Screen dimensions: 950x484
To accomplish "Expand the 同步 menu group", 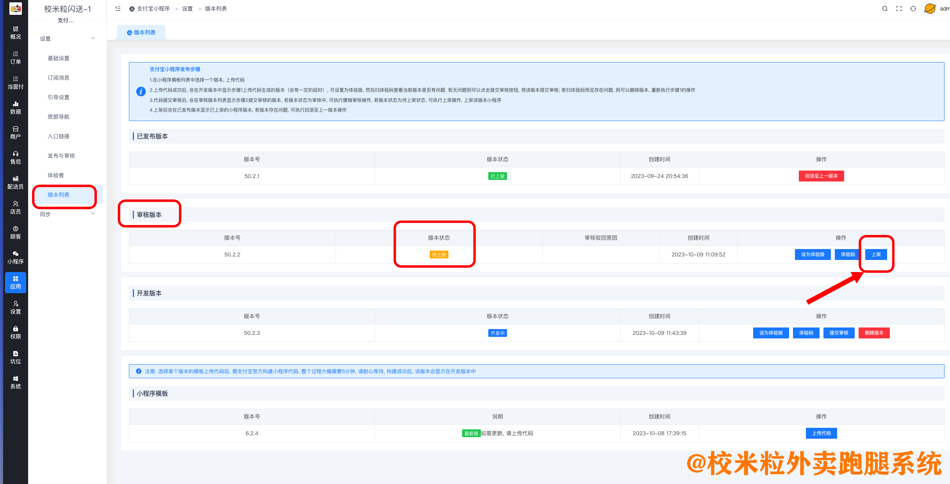I will pos(66,214).
